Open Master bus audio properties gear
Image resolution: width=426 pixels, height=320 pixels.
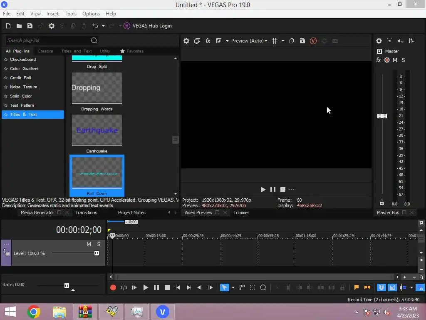pos(379,41)
